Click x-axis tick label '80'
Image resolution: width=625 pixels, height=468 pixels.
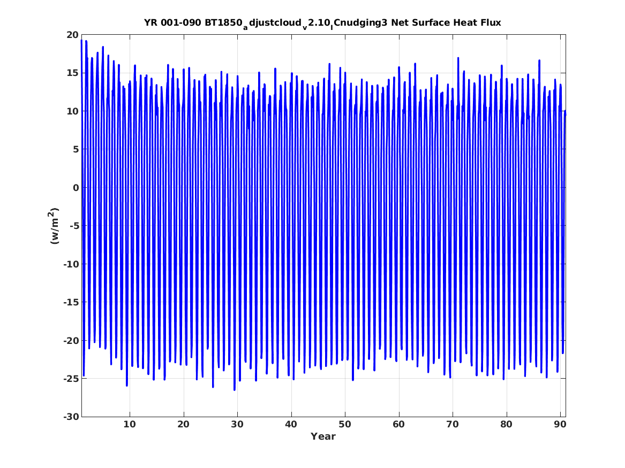coord(506,425)
